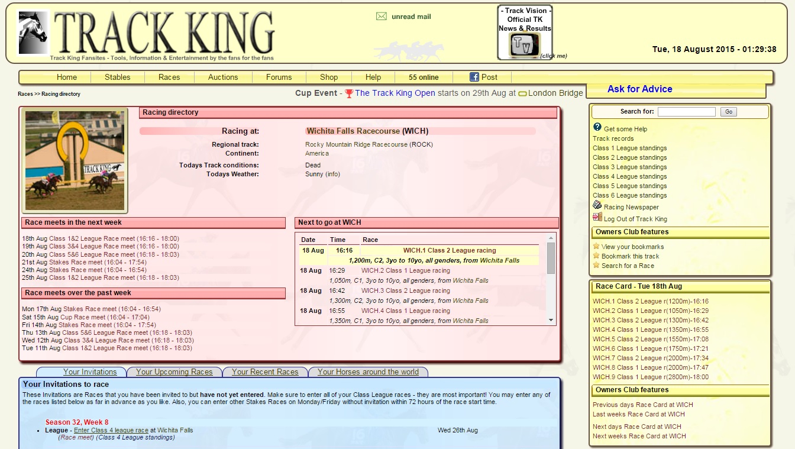Open unread mail via envelope icon
Viewport: 795px width, 449px height.
click(380, 17)
